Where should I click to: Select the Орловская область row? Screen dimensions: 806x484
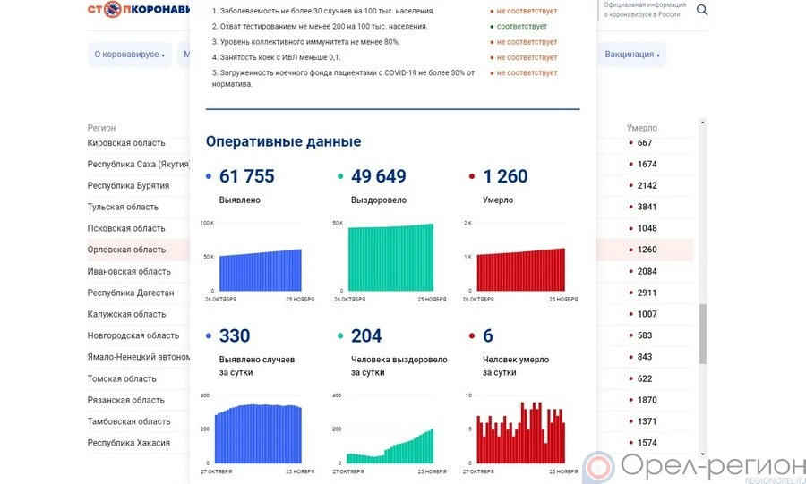[127, 250]
